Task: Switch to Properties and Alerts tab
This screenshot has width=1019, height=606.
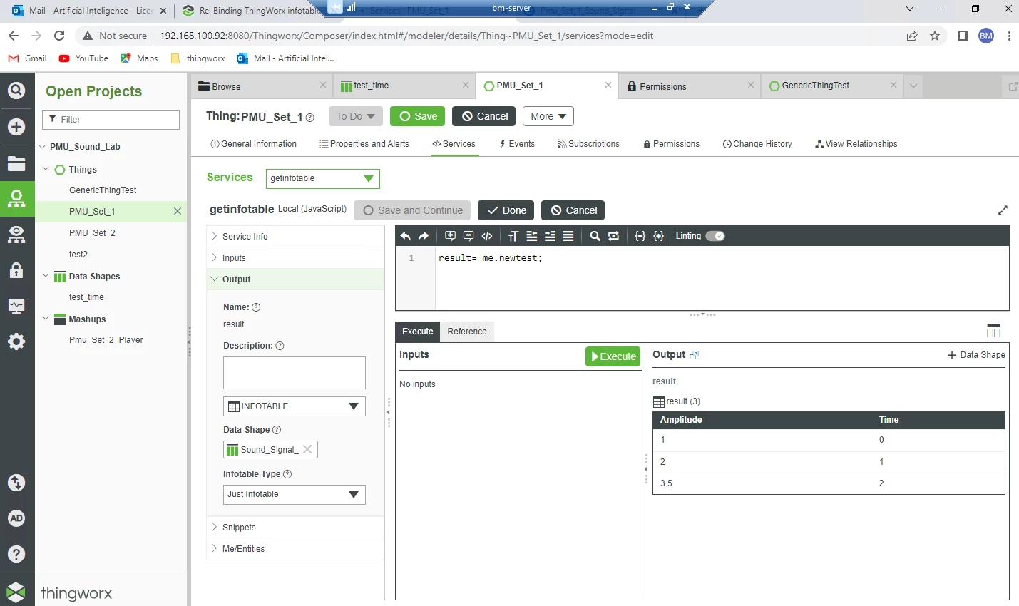Action: coord(364,144)
